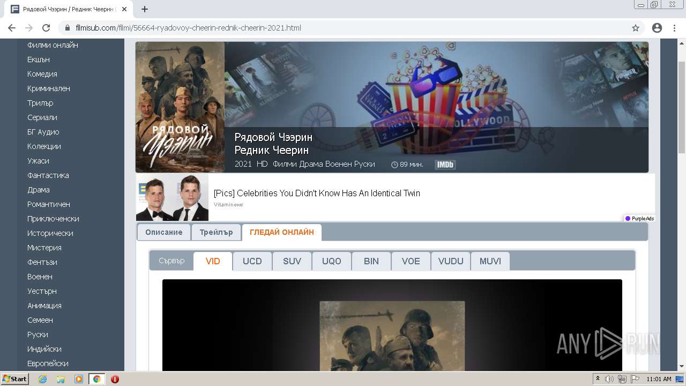Select the BIN server tab
686x386 pixels.
(371, 261)
